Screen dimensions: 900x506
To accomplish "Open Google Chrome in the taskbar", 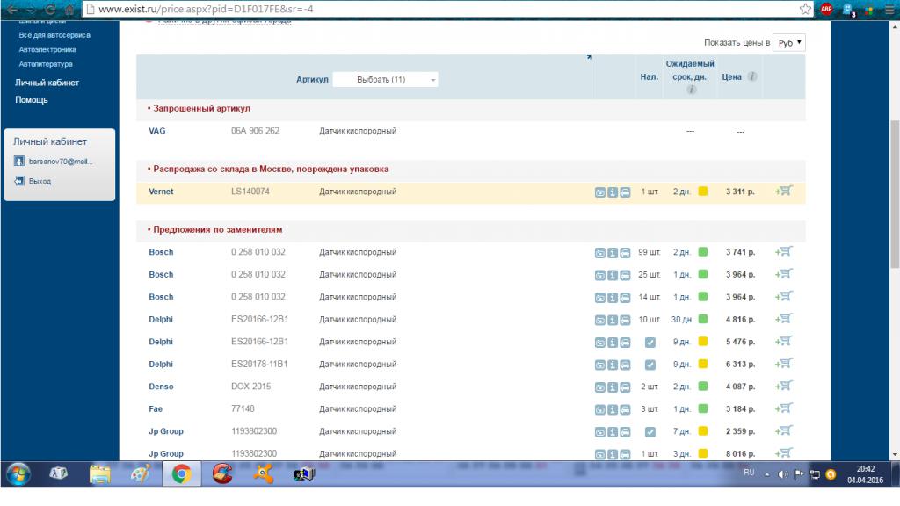I will (181, 474).
